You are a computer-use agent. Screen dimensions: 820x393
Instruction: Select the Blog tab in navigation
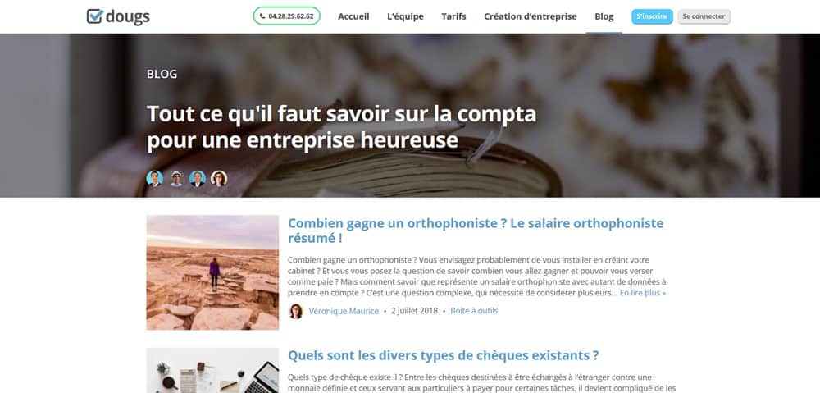(x=604, y=16)
